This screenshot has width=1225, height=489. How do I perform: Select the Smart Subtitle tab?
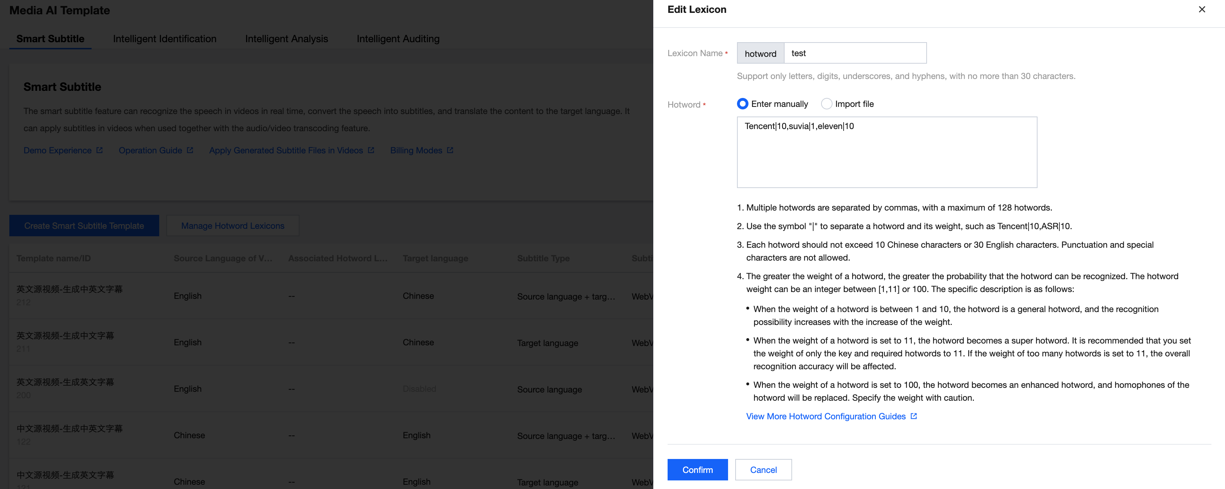(50, 39)
